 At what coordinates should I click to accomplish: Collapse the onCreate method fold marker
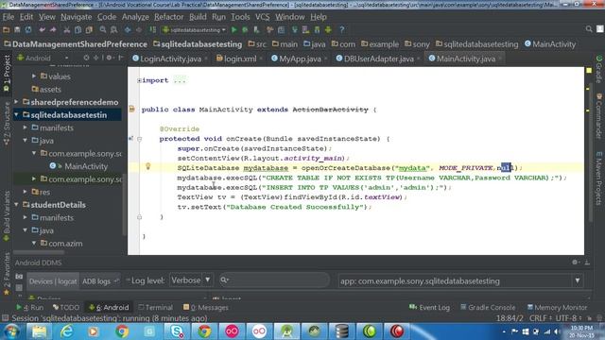140,139
